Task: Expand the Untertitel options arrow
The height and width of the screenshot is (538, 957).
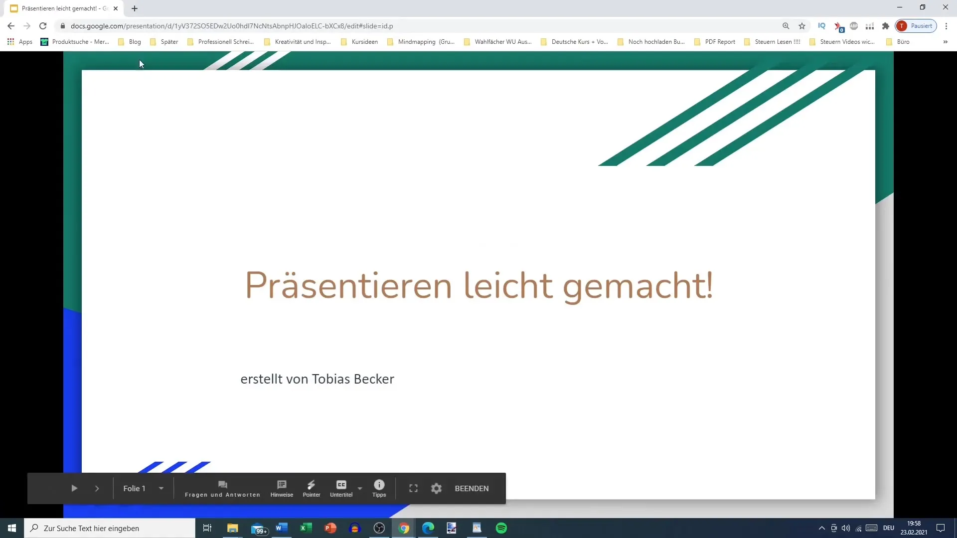Action: tap(360, 488)
